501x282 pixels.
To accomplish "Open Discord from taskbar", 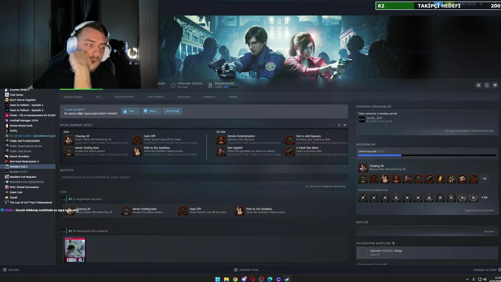I will click(244, 279).
